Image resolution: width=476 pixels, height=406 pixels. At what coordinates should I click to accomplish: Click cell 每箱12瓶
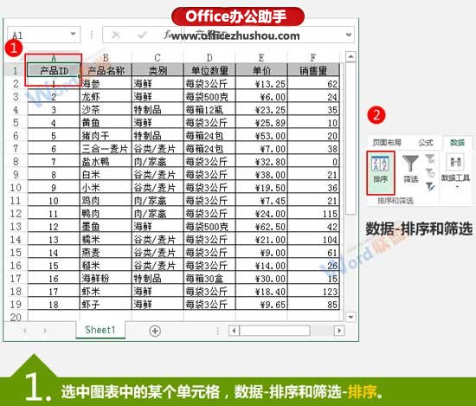[x=209, y=110]
